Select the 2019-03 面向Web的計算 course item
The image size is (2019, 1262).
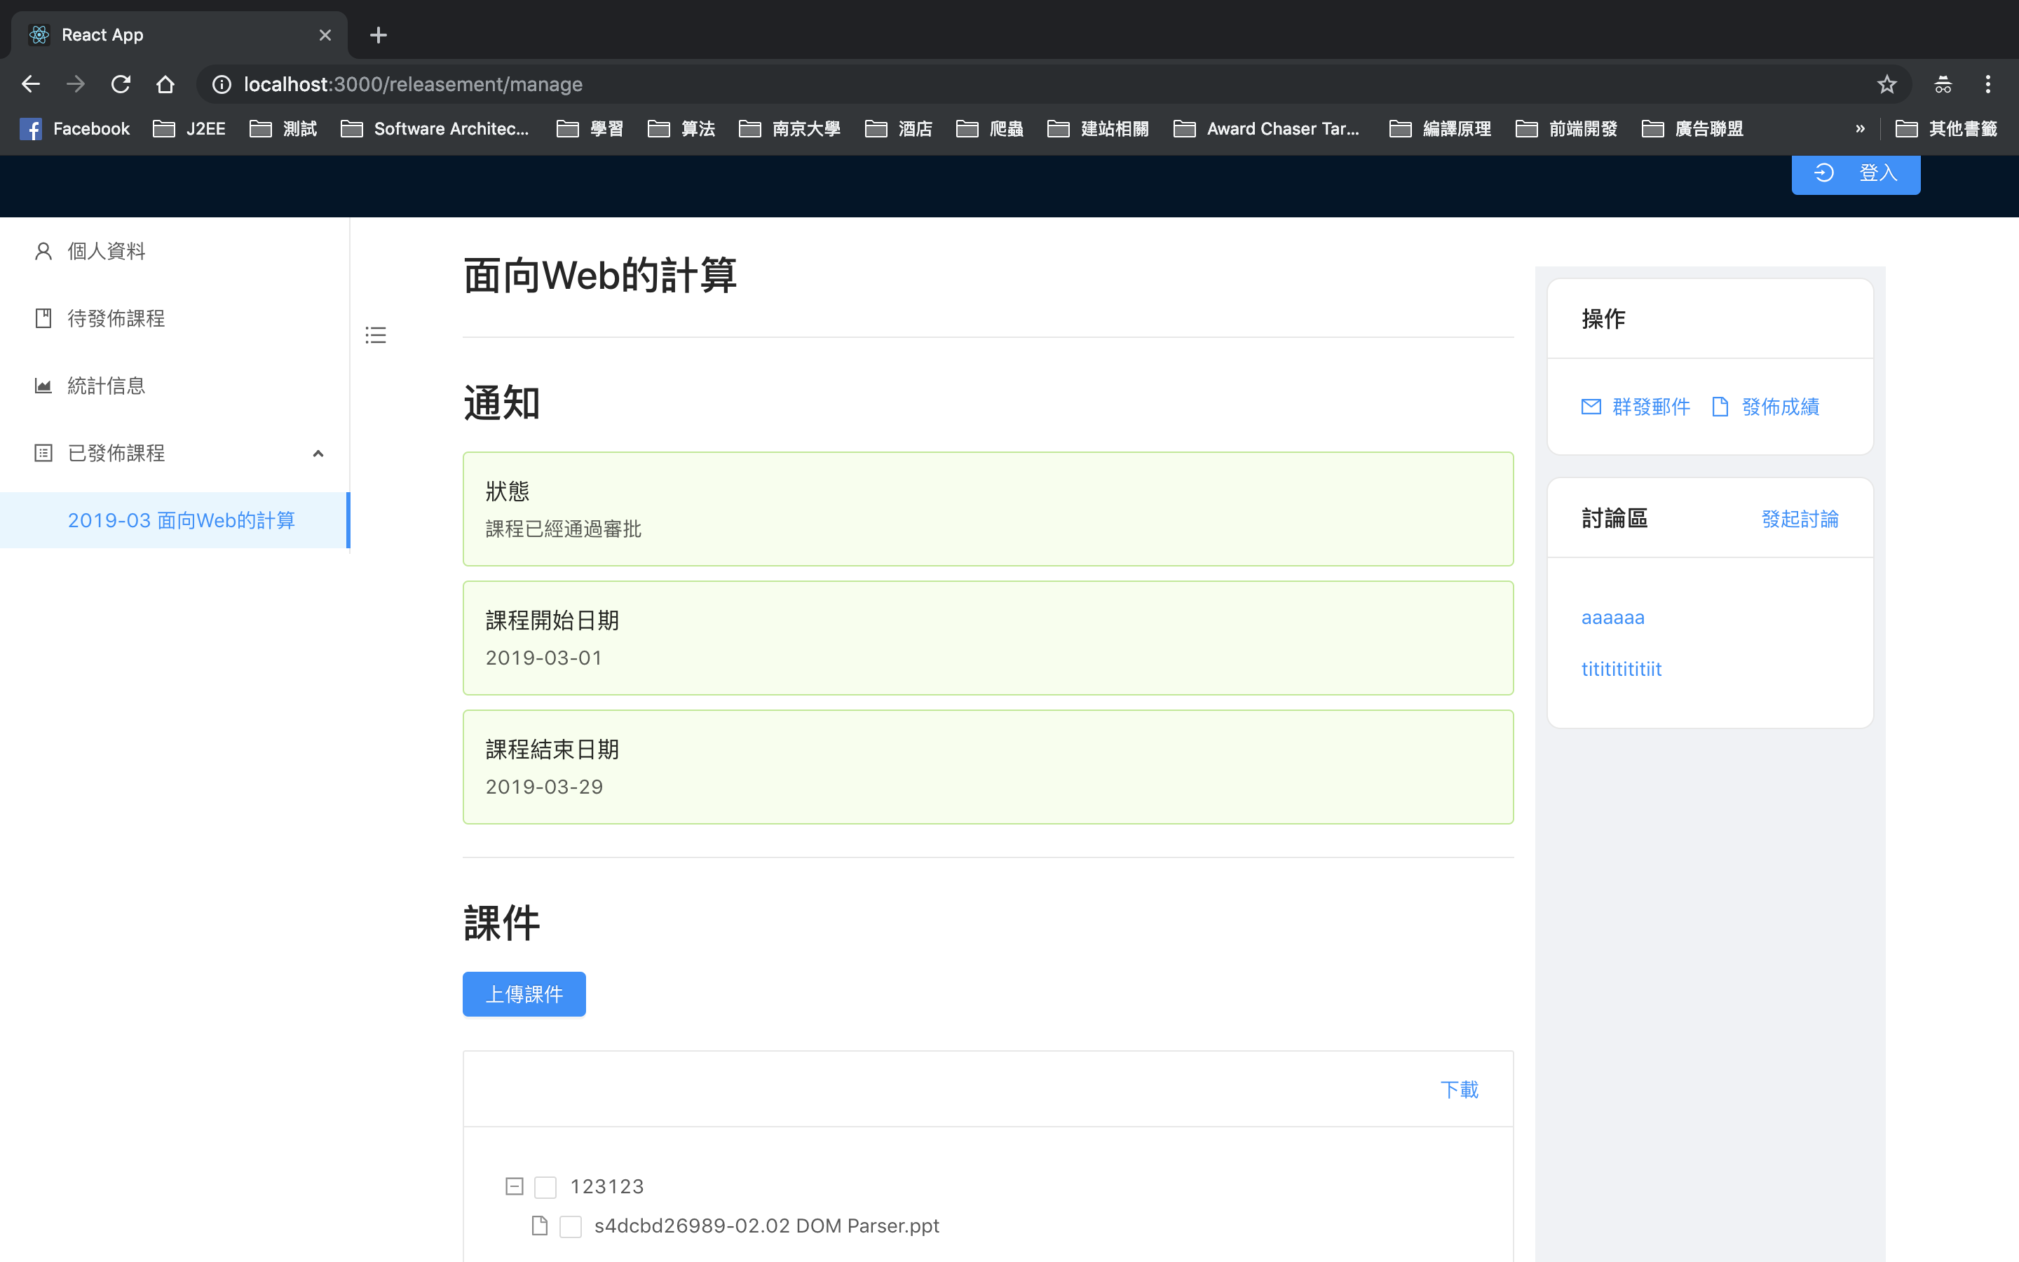pyautogui.click(x=181, y=520)
